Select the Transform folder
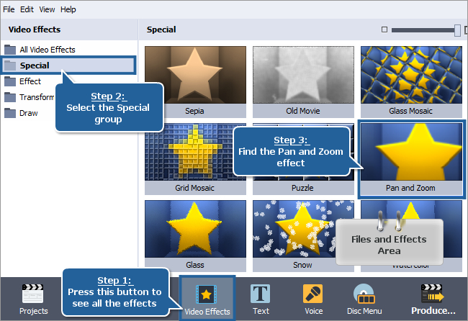468x321 pixels. click(30, 97)
